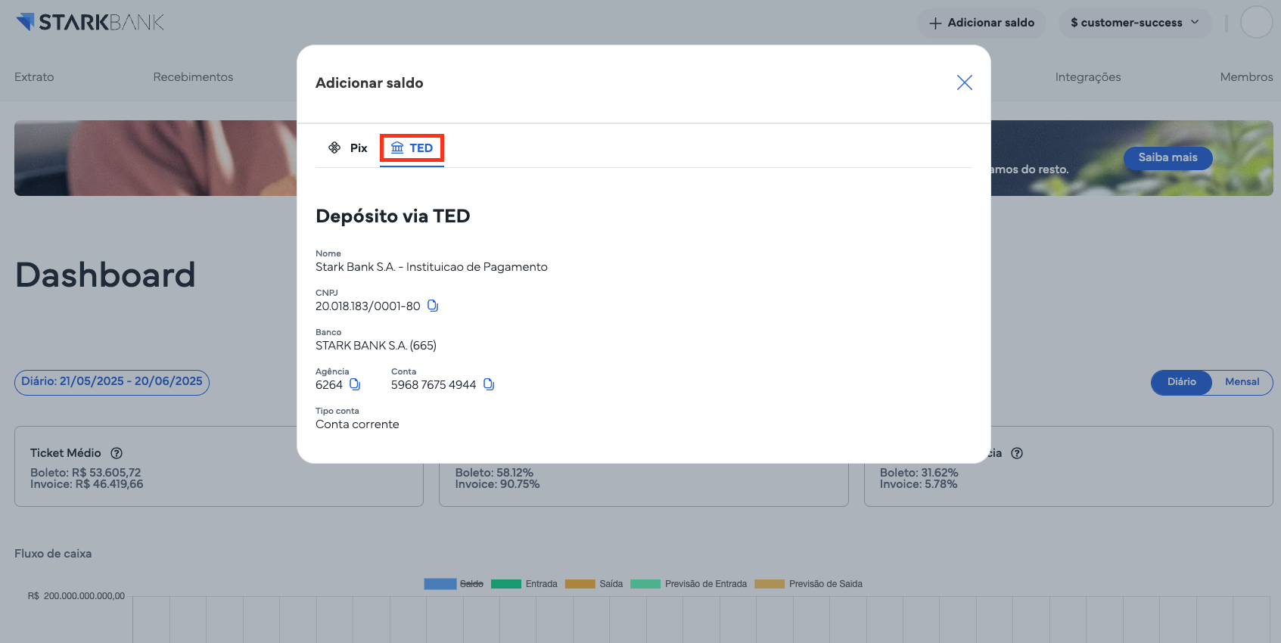Screen dimensions: 1281x643
Task: Click the Ticket Médio help icon
Action: 117,453
